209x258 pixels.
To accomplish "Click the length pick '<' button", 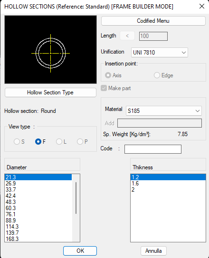I will 127,36.
